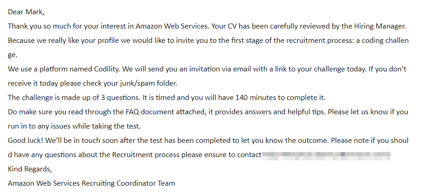The image size is (421, 194).
Task: Click the words "Hiring Manager"
Action: tap(381, 26)
